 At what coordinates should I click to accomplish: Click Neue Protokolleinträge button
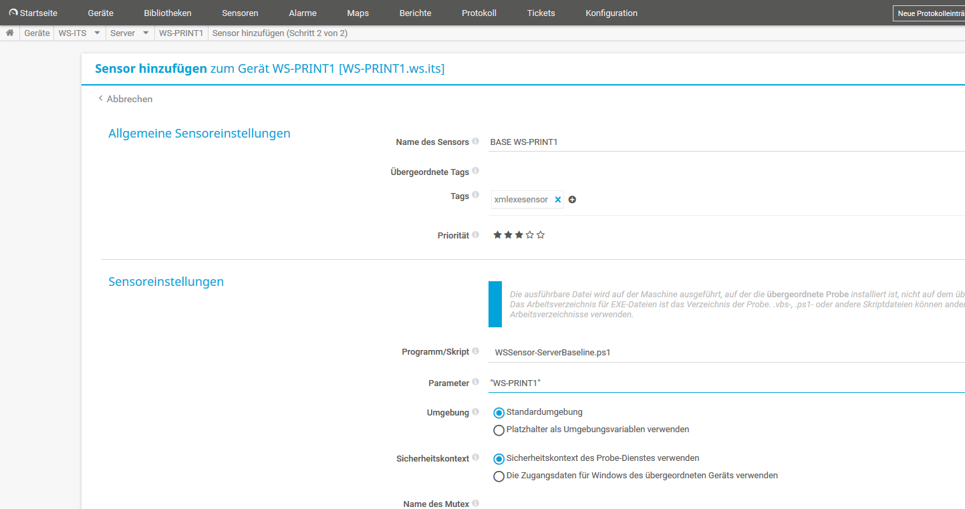pyautogui.click(x=929, y=13)
